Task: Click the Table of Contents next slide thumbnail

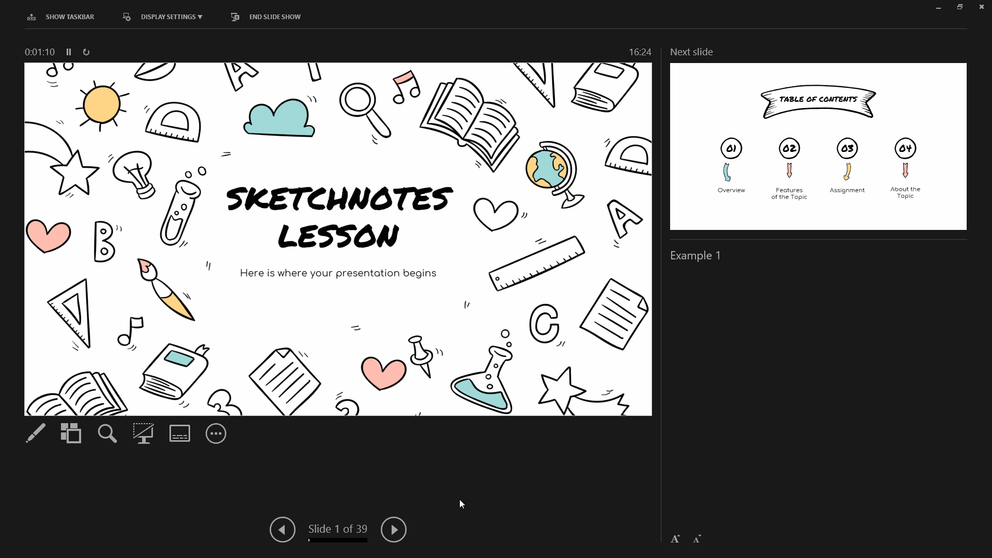Action: [818, 146]
